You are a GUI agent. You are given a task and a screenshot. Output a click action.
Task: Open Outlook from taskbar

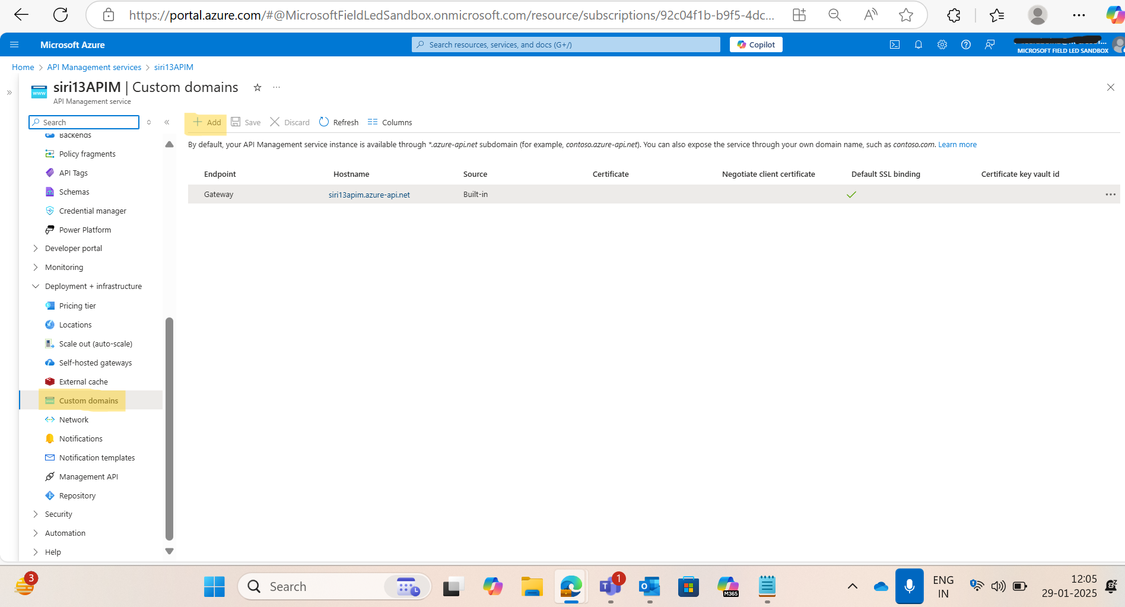(650, 587)
